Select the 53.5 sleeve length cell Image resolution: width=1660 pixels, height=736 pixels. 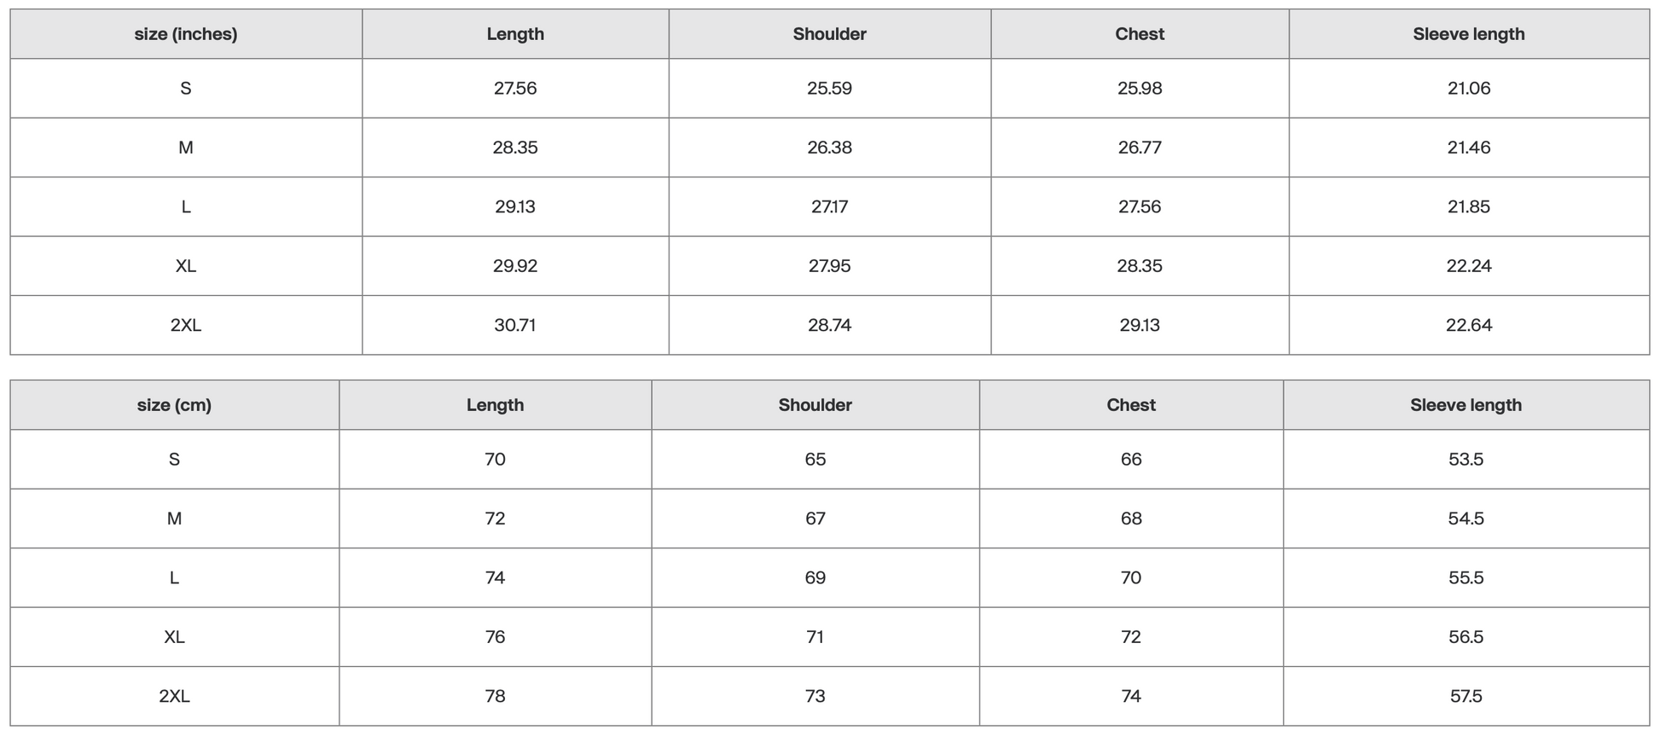[x=1466, y=460]
